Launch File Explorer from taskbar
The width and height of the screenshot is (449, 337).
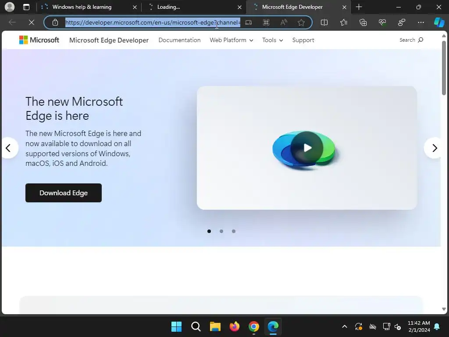tap(215, 326)
